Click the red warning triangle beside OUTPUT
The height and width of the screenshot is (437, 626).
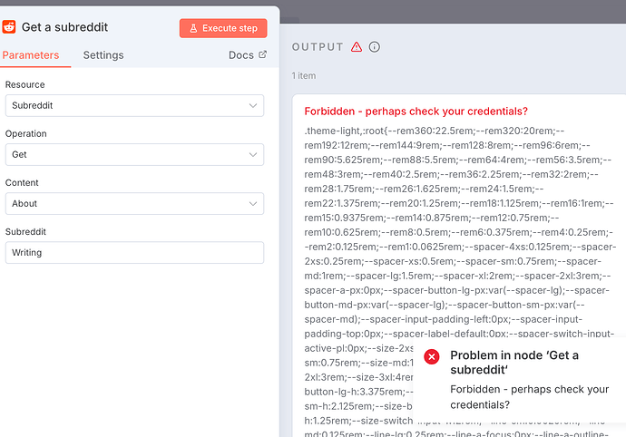point(357,47)
